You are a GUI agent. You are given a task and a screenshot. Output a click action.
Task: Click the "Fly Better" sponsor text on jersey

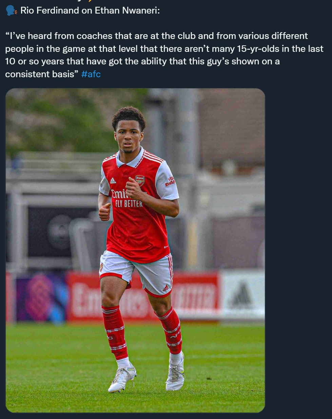(x=129, y=204)
